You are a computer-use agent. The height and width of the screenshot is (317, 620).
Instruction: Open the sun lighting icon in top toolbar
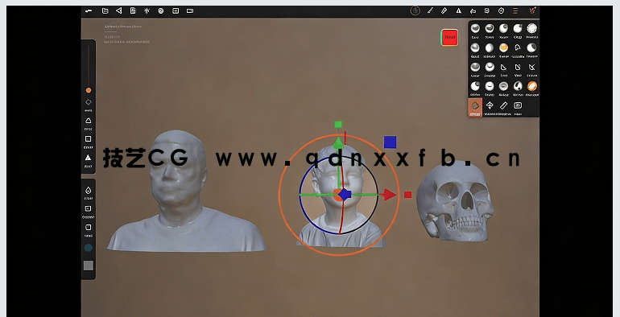point(147,10)
